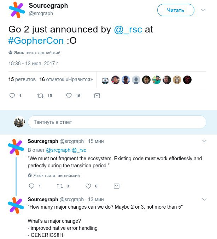Retweet the 'fragment the ecosystem' reply
The image size is (217, 239).
[59, 186]
